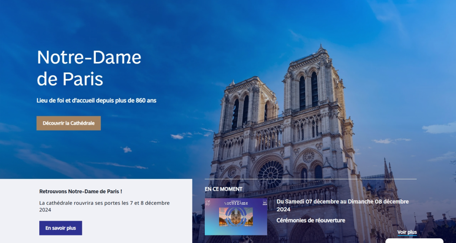456x243 pixels.
Task: Click the Découvrir la Cathédrale button
Action: pyautogui.click(x=69, y=123)
